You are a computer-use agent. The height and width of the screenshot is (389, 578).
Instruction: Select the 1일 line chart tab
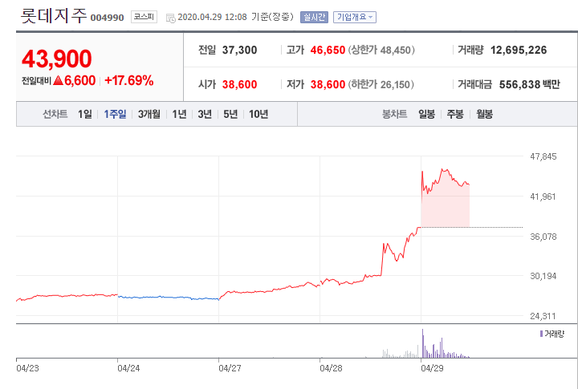click(x=85, y=114)
